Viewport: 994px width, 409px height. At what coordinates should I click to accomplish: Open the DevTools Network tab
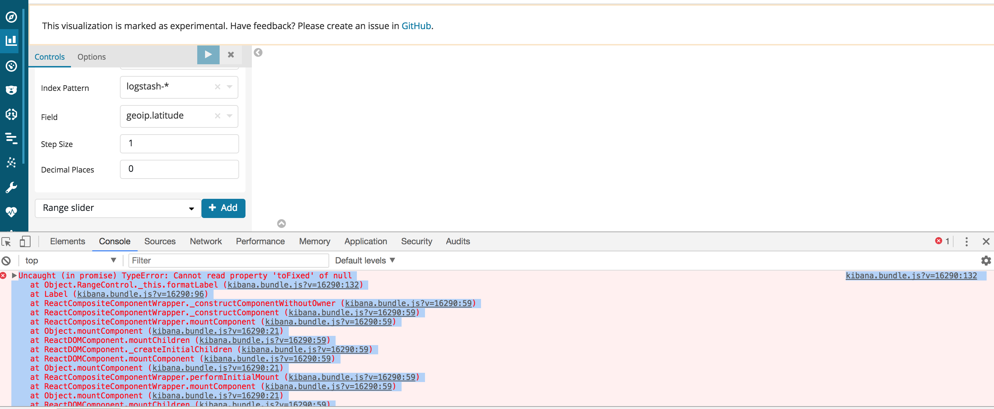pyautogui.click(x=206, y=241)
